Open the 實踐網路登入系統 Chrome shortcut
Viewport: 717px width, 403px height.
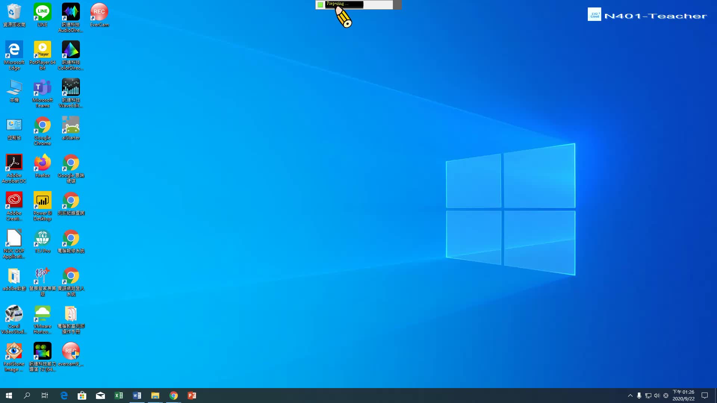pos(71,281)
